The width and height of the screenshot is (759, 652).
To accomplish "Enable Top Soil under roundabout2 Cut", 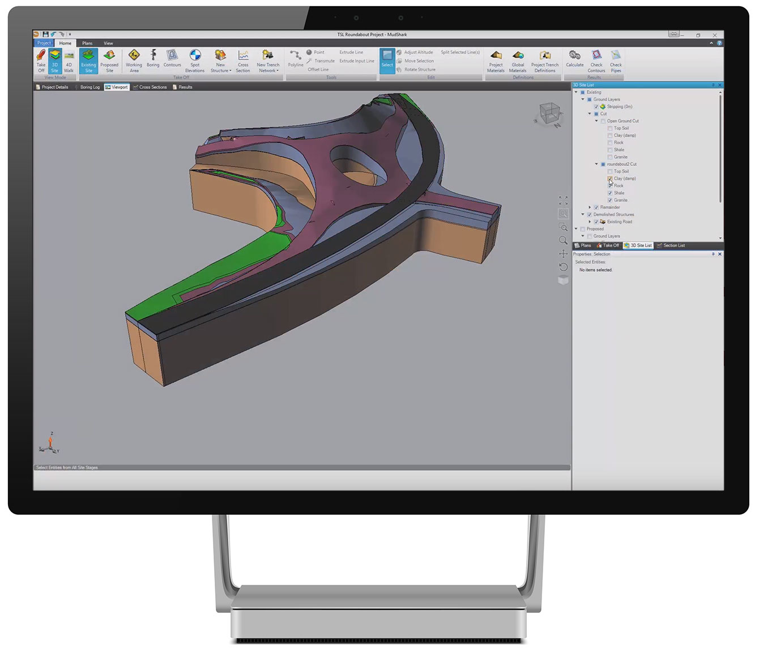I will (610, 171).
